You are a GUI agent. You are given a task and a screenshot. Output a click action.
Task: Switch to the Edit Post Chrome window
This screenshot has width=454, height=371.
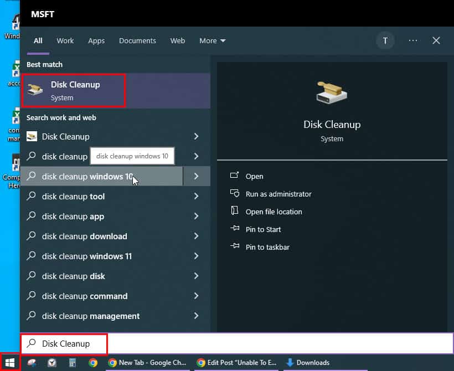(x=236, y=363)
